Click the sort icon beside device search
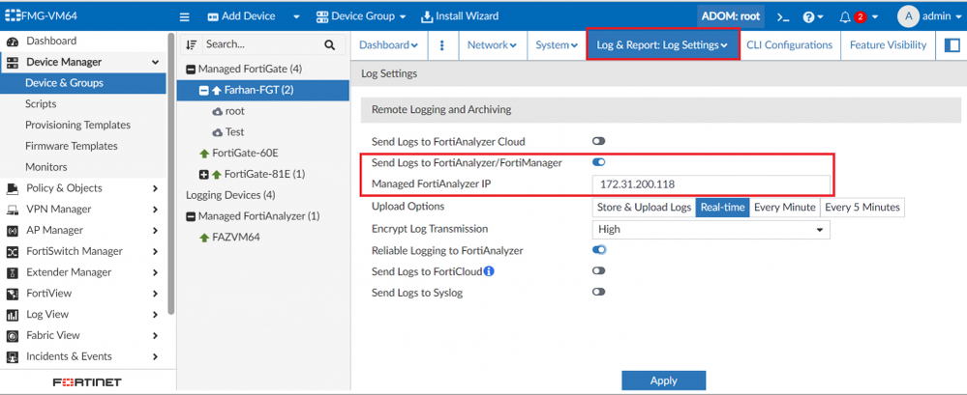The width and height of the screenshot is (967, 395). click(192, 44)
